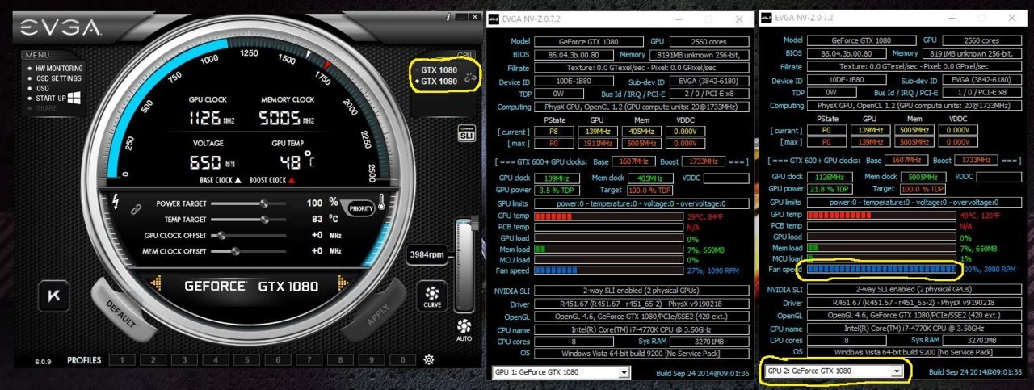
Task: Open the fan Curve settings
Action: (431, 297)
